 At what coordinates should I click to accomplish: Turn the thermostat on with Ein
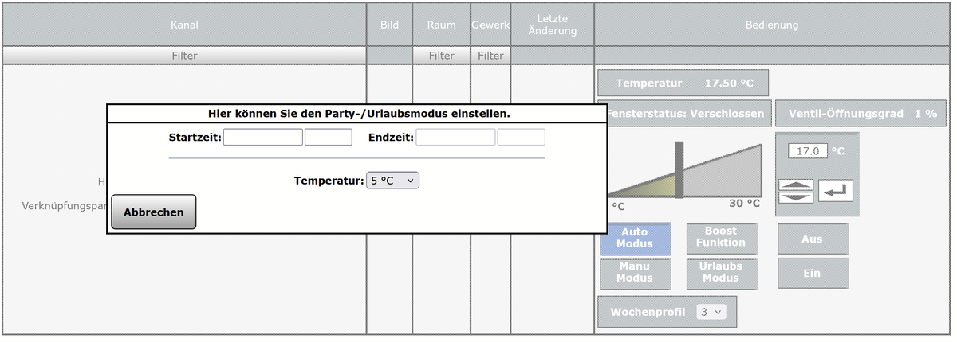point(813,273)
